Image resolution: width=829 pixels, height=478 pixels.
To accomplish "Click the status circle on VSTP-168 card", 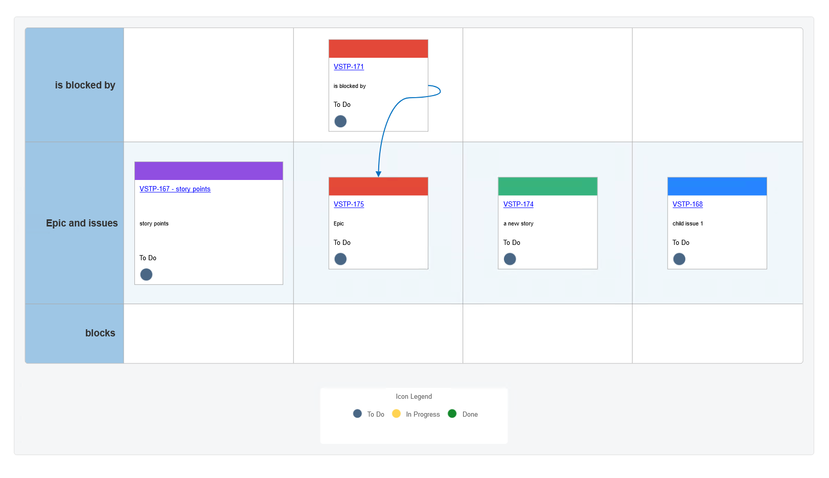I will tap(679, 259).
